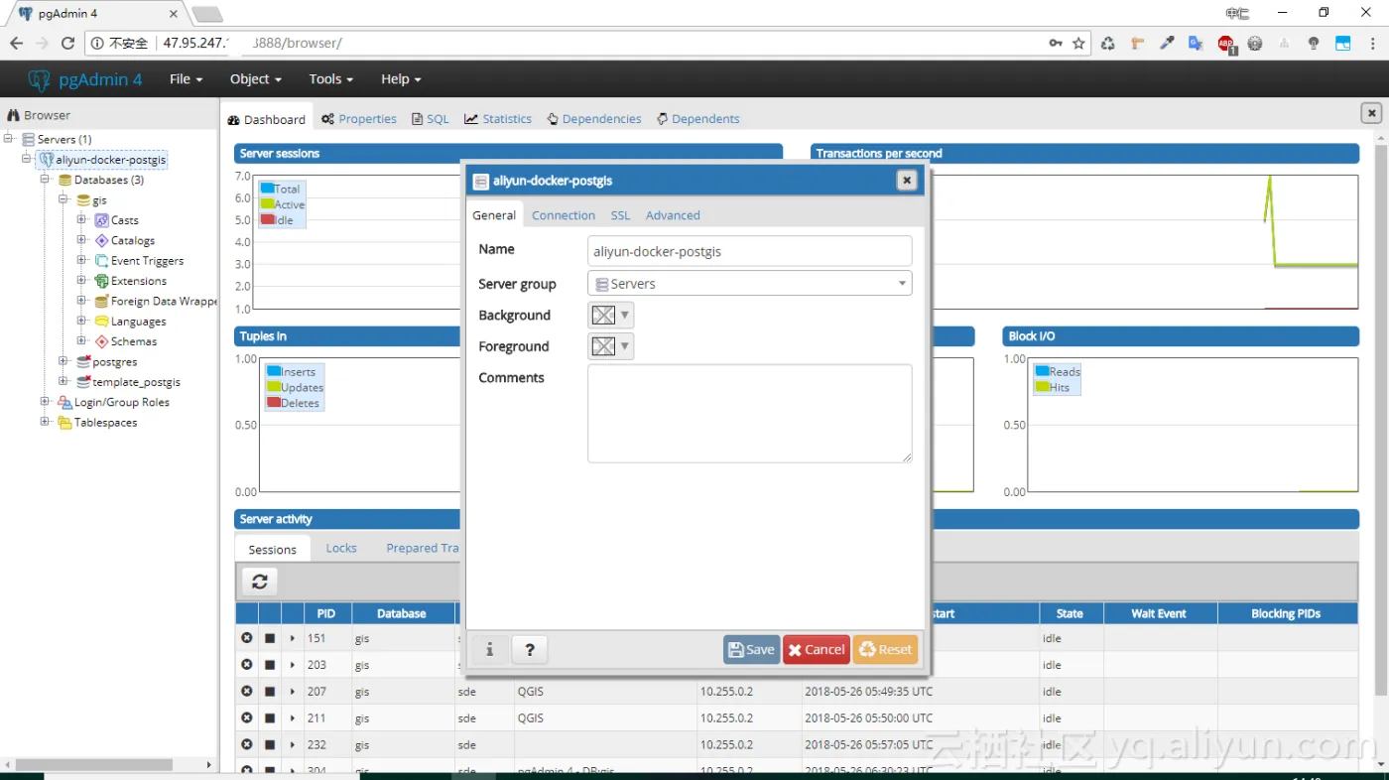Collapse the Servers (1) tree node
1389x780 pixels.
pyautogui.click(x=9, y=139)
